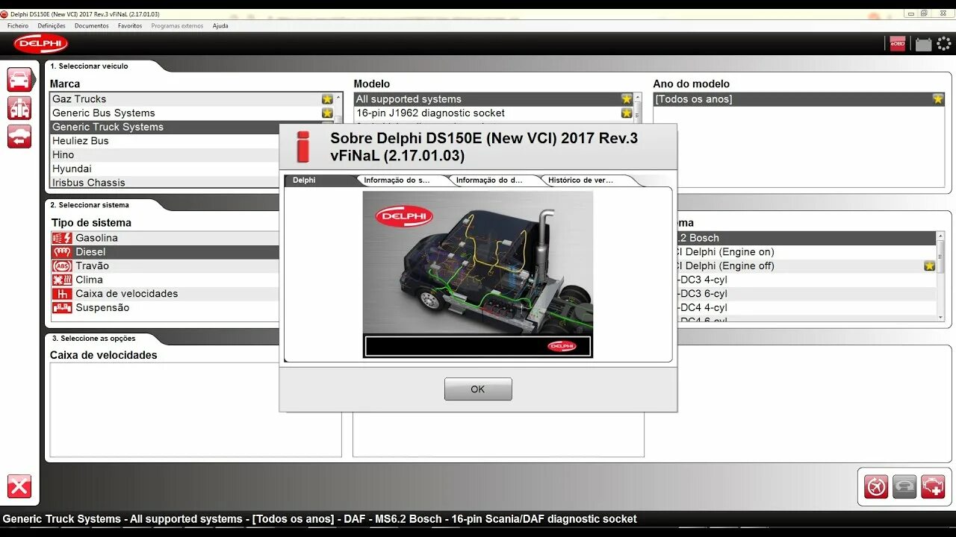Viewport: 956px width, 537px height.
Task: Open the two-car vehicle comparison sidebar icon
Action: [19, 108]
